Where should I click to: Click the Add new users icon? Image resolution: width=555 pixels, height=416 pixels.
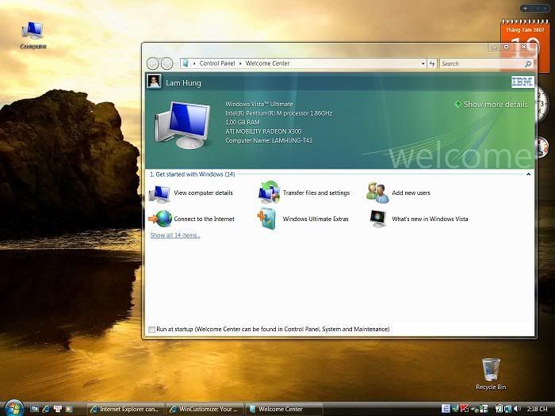click(377, 192)
